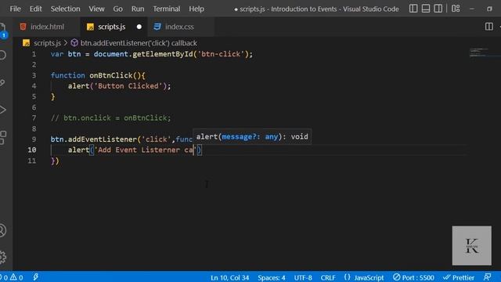Click addEventListener on line 9

click(x=103, y=139)
